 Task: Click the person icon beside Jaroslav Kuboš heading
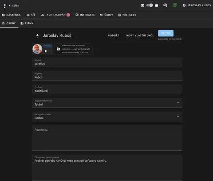click(x=37, y=36)
